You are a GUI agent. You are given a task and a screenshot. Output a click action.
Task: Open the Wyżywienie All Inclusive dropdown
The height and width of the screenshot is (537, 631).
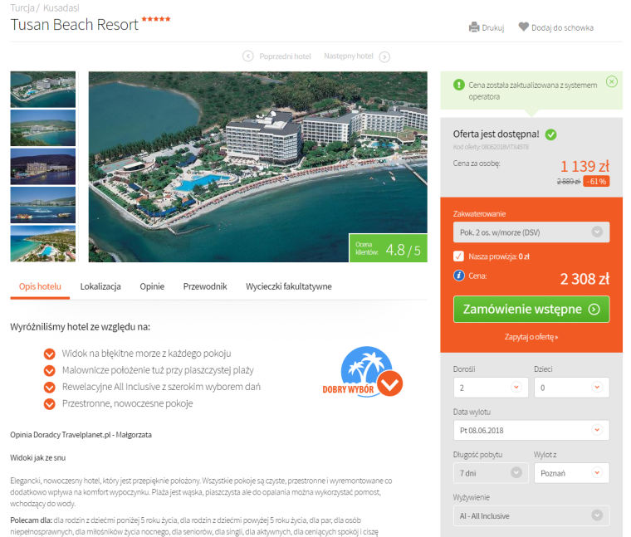tap(531, 515)
